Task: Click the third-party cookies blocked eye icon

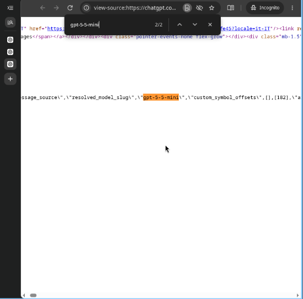Action: pyautogui.click(x=199, y=8)
